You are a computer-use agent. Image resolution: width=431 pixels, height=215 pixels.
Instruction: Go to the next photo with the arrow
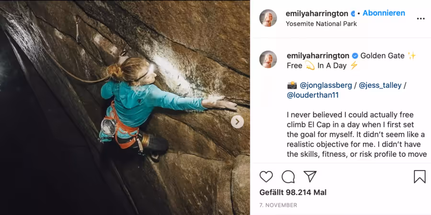coord(237,122)
